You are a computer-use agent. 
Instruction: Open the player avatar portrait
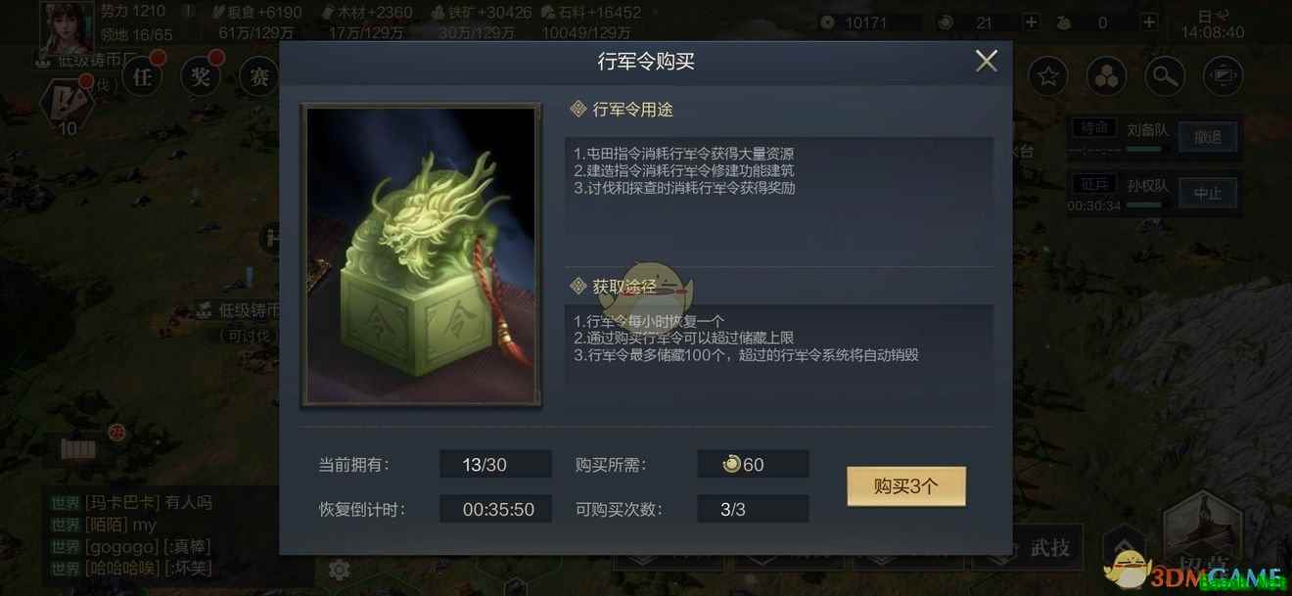[67, 25]
